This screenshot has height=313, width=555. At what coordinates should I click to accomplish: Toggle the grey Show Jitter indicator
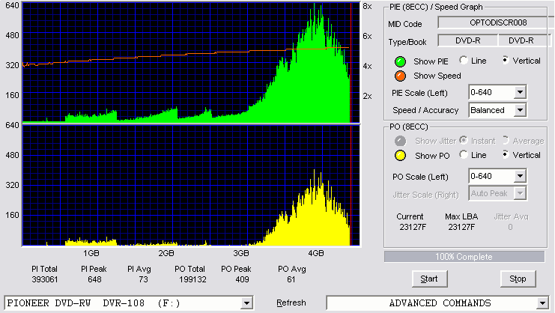click(x=400, y=141)
